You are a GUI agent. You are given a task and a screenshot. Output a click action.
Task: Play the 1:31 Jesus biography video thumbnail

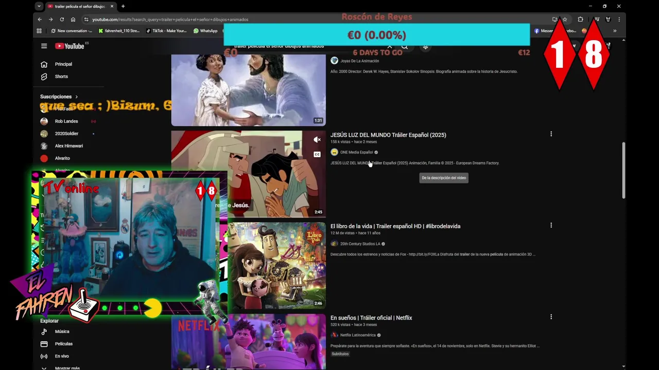[248, 90]
